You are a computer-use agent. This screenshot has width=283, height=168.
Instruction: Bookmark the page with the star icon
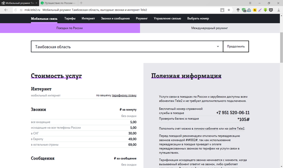[229, 10]
